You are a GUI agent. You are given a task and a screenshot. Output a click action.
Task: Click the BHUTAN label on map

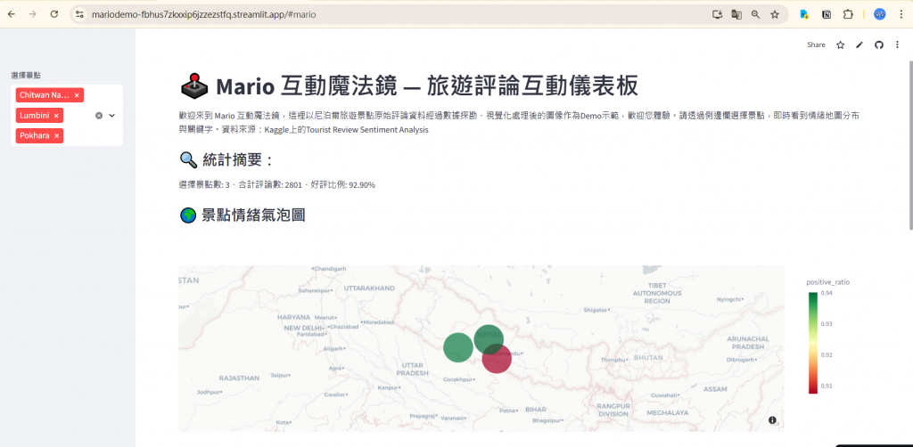coord(649,357)
